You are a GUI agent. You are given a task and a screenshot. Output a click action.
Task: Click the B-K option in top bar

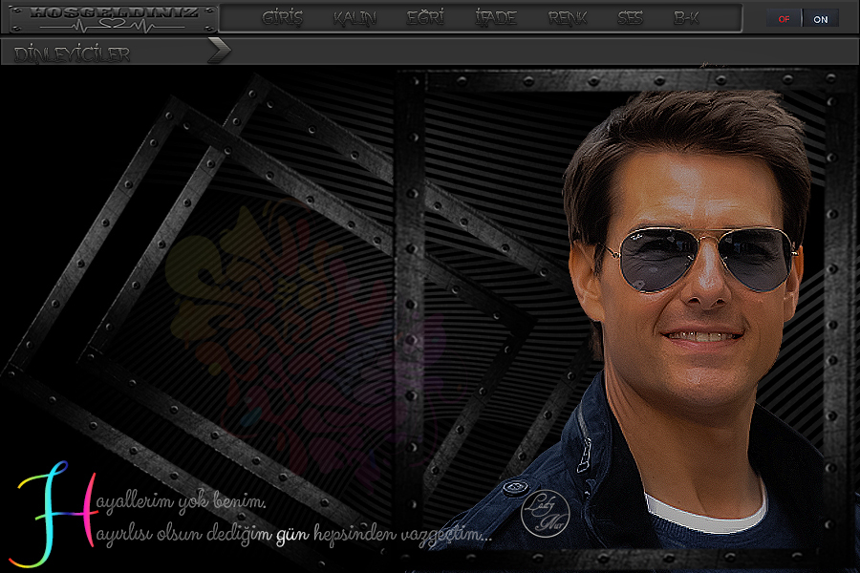686,18
